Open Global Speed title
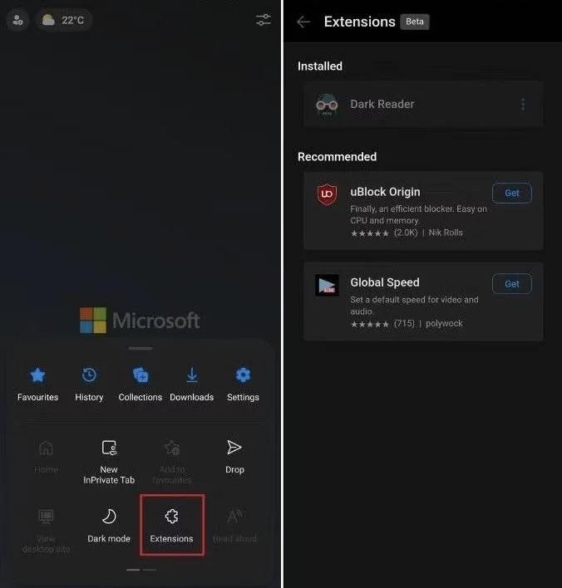 coord(385,282)
